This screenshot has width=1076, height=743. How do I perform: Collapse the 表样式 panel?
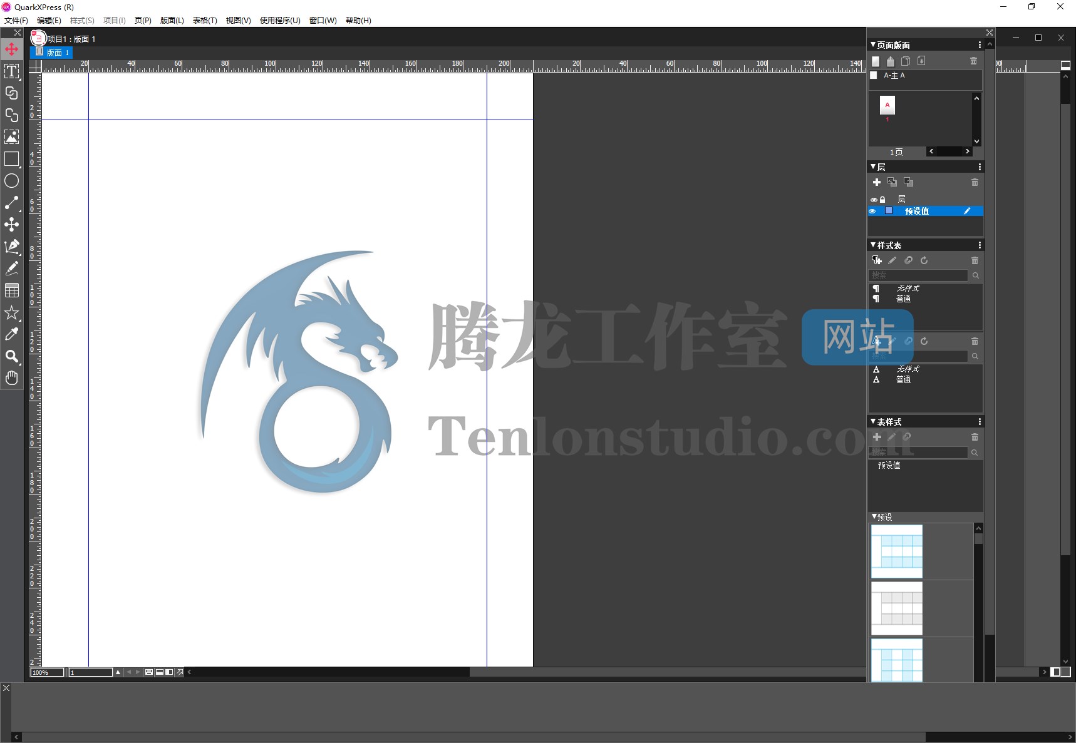(x=873, y=421)
